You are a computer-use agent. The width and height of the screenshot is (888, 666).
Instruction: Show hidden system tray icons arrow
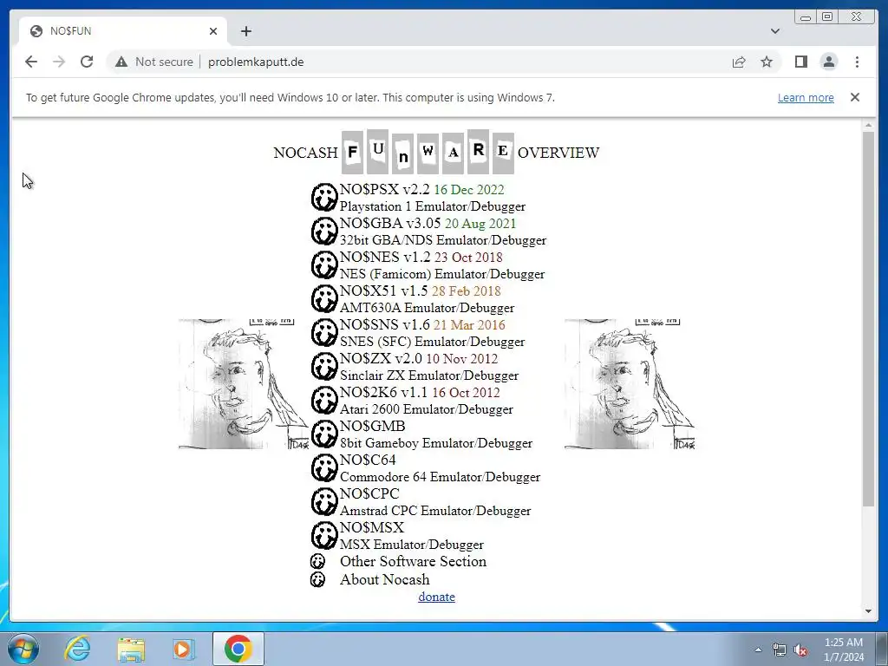pos(758,650)
